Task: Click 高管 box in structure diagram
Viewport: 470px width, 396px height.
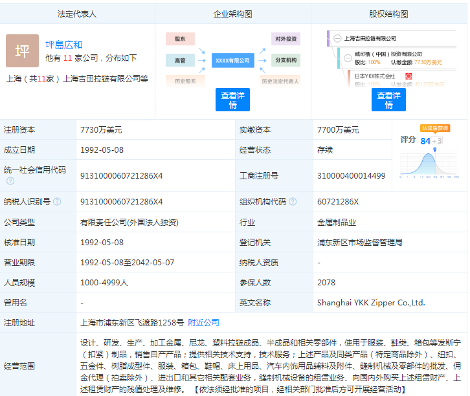Action: coord(180,60)
